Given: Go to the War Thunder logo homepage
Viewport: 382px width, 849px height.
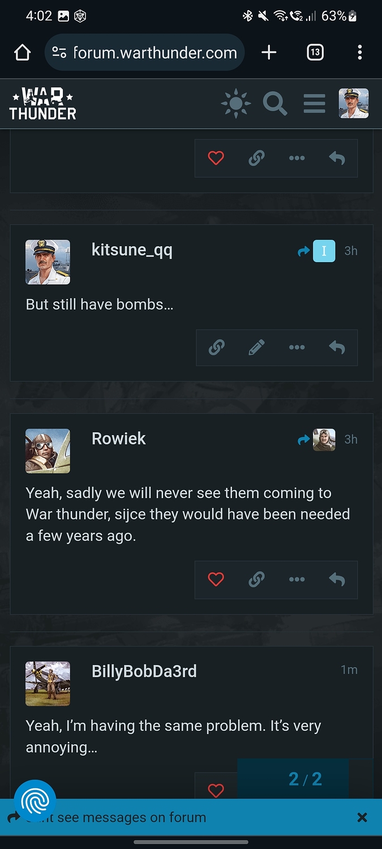Looking at the screenshot, I should click(x=43, y=104).
